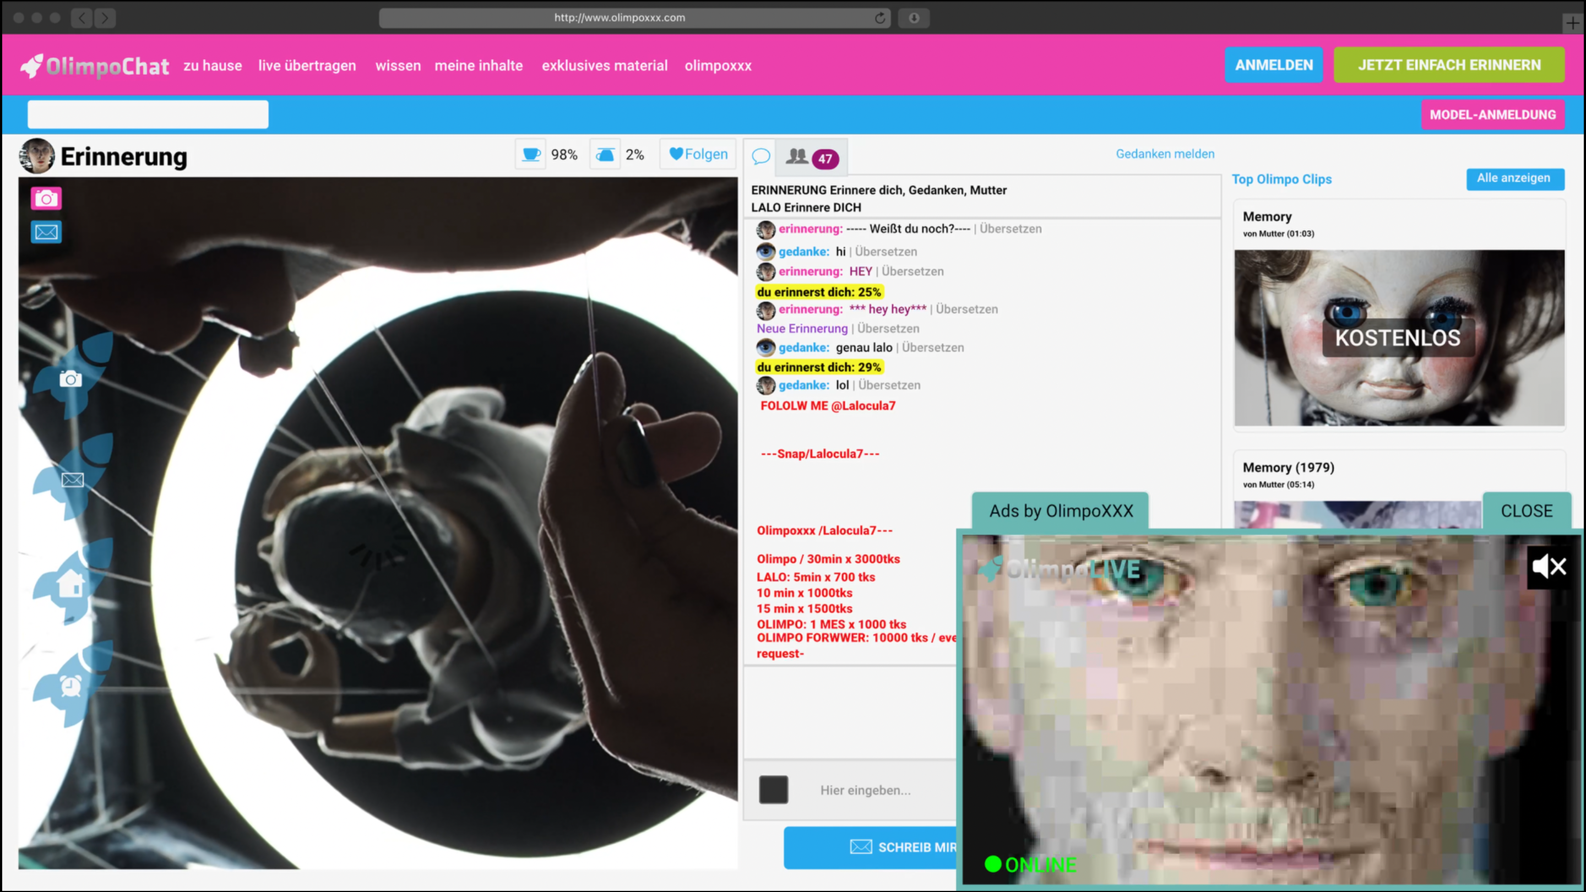Open the 'live übertragen' menu item
The height and width of the screenshot is (892, 1586).
click(x=307, y=66)
